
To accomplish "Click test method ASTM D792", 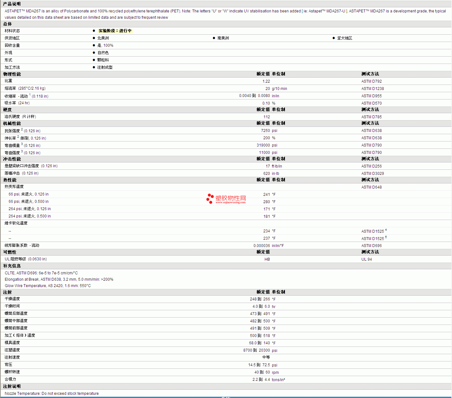I will coord(372,81).
